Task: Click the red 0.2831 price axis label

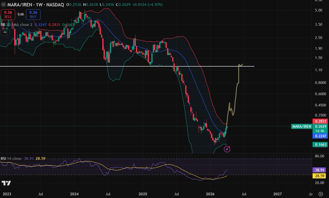Action: pos(321,121)
